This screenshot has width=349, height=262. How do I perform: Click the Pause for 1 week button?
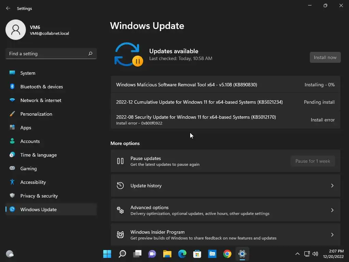coord(313,161)
